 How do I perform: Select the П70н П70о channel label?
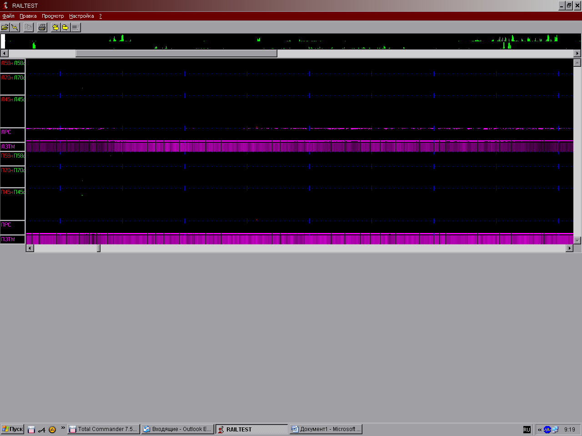[x=13, y=177]
